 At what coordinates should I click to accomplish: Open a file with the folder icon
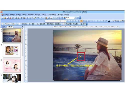pos(5,18)
